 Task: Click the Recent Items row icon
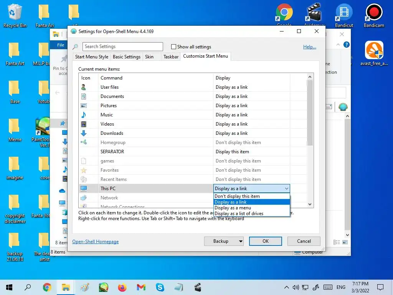pyautogui.click(x=83, y=179)
